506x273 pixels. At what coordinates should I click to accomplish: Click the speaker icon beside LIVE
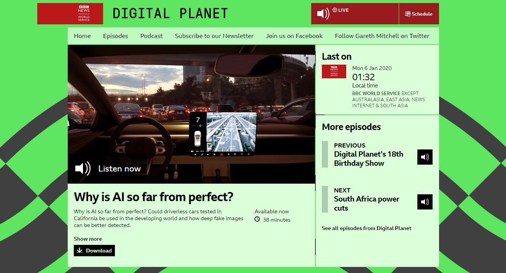point(323,14)
